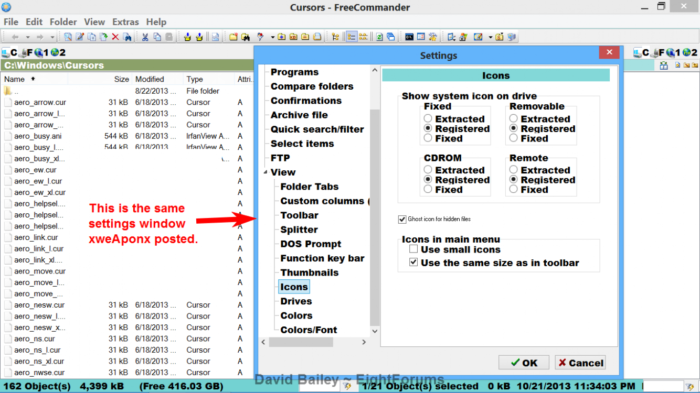Collapse the View tree node
This screenshot has height=393, width=700.
click(x=265, y=172)
